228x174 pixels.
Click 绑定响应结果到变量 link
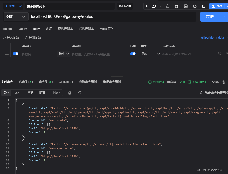pos(216,93)
